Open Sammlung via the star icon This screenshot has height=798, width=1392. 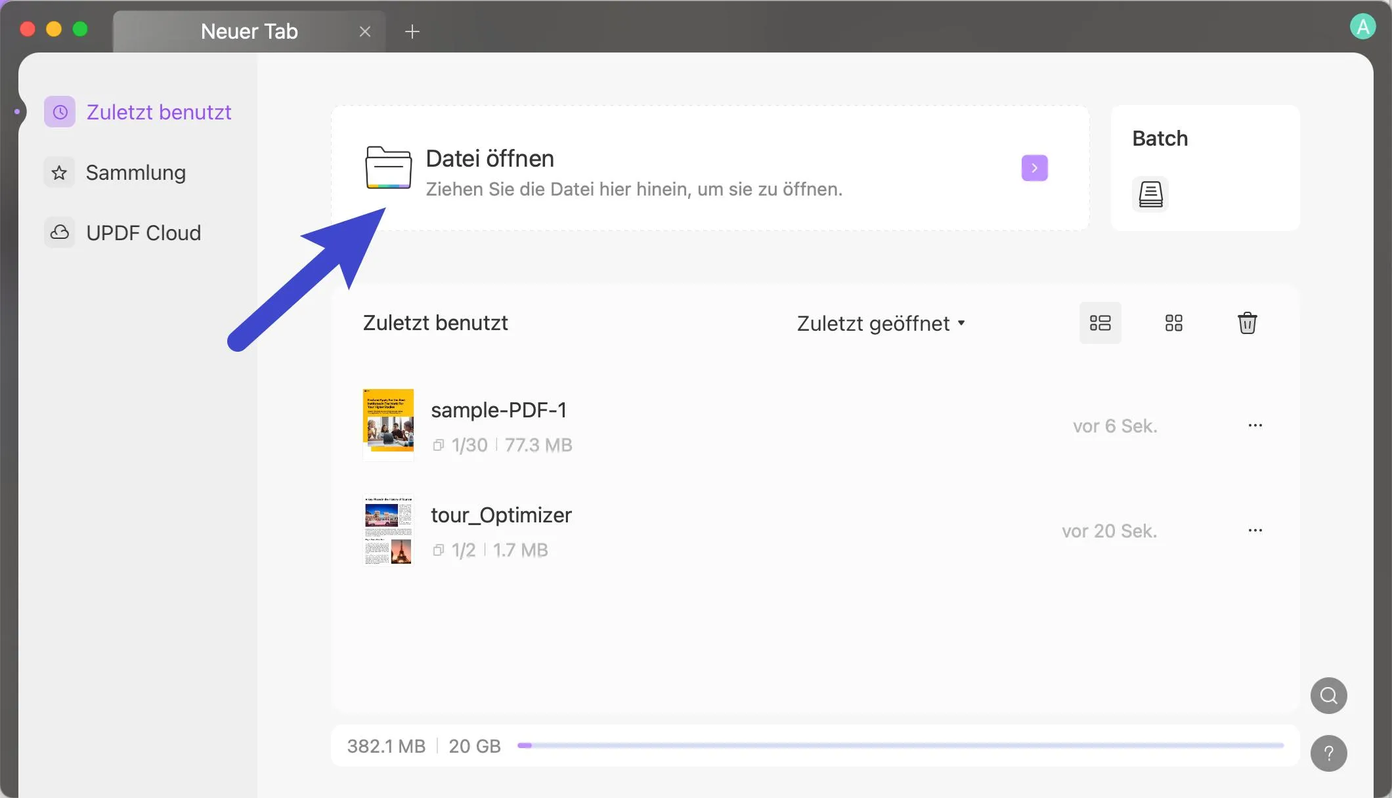click(x=58, y=172)
